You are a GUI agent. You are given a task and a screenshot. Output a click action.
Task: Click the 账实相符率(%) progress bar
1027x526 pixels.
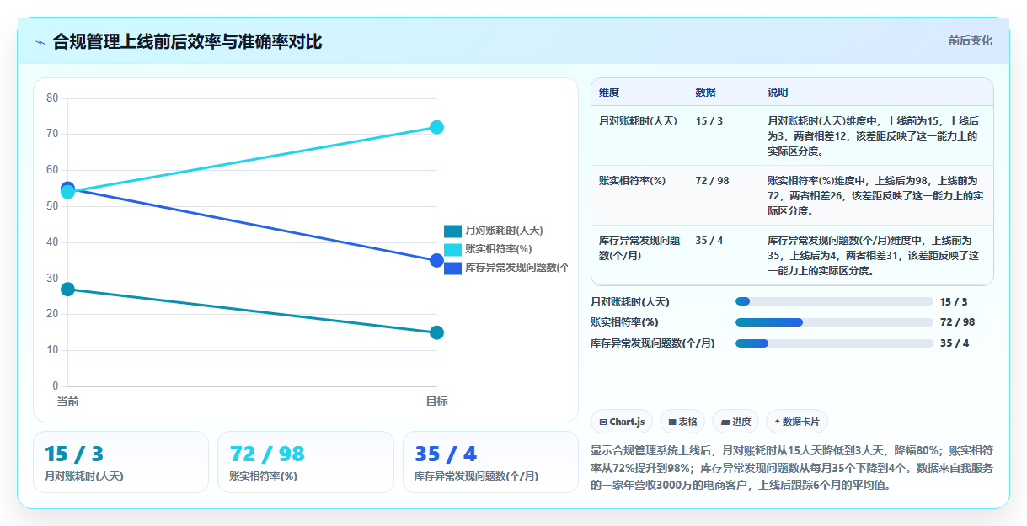click(834, 322)
